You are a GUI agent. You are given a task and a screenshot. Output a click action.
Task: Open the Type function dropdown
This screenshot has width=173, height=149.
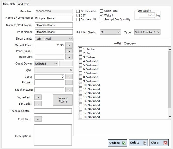tap(147, 32)
